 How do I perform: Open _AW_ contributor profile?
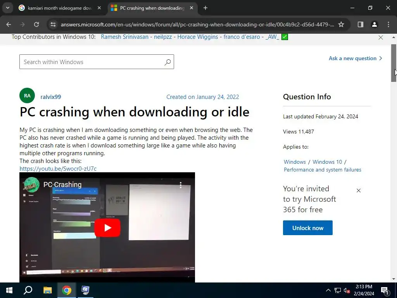coord(272,37)
